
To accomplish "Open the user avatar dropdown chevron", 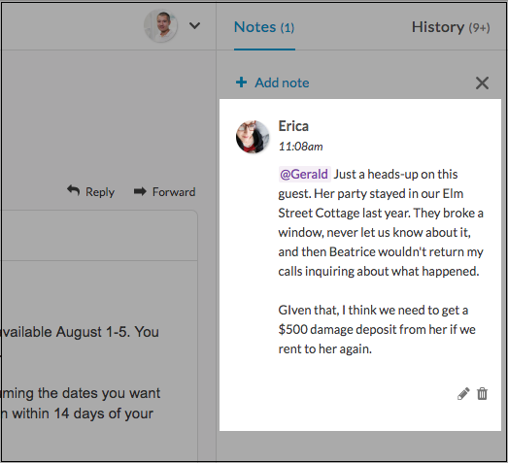I will click(194, 25).
